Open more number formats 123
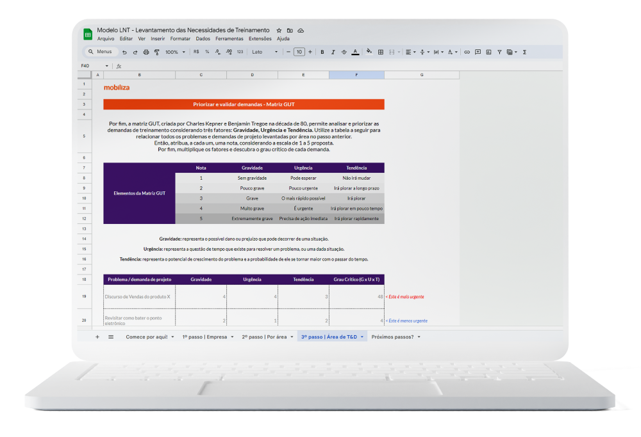 (240, 52)
